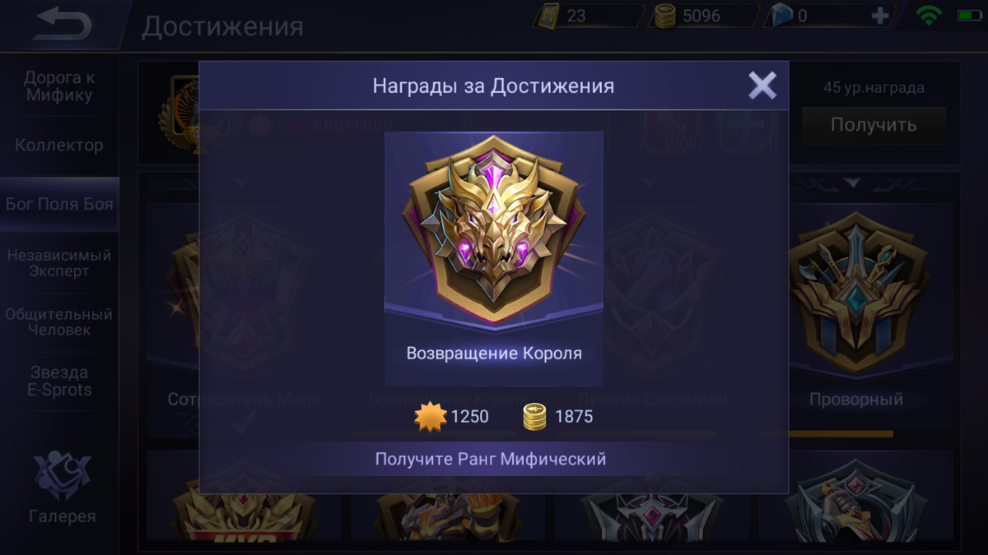Tap the blue diamond currency icon
This screenshot has width=988, height=555.
click(x=781, y=16)
